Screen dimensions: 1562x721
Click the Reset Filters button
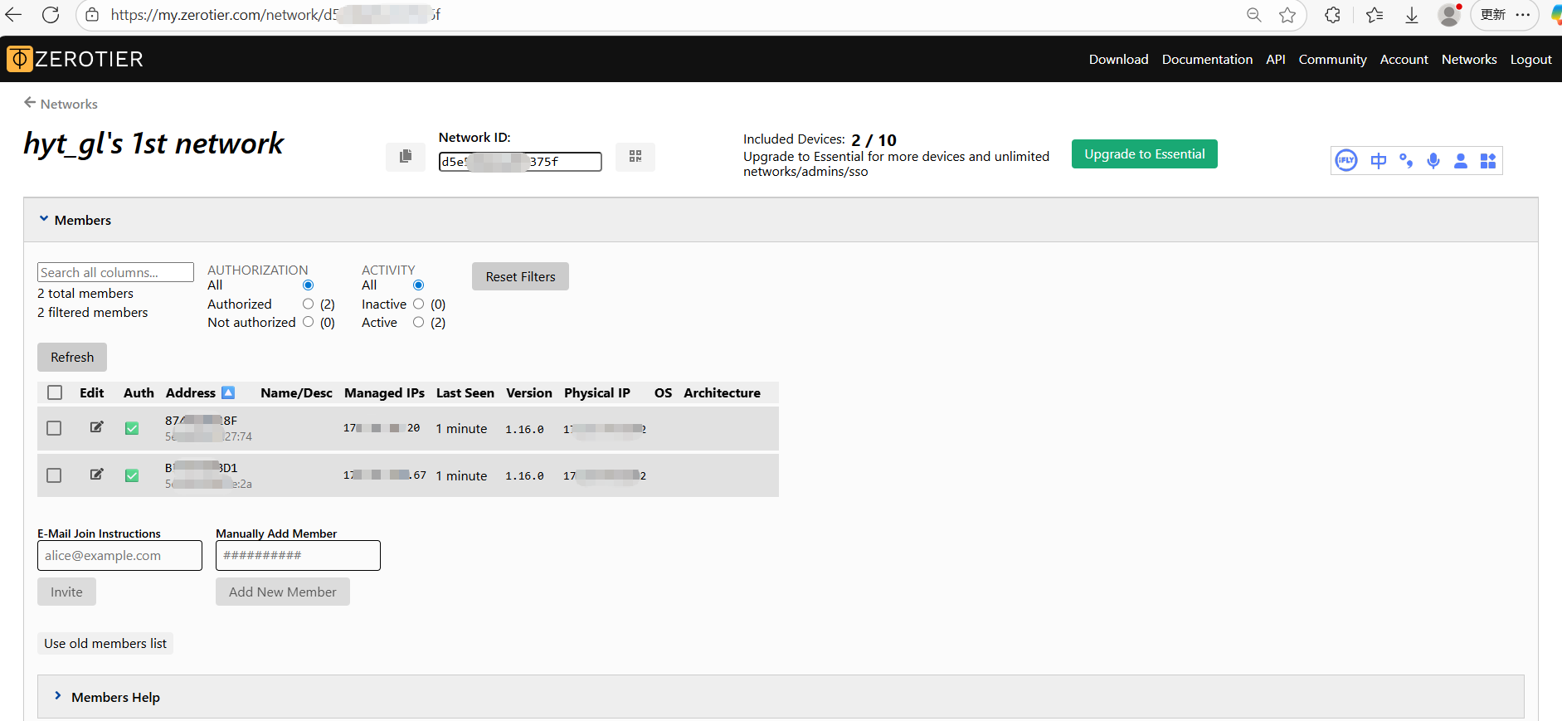[520, 276]
